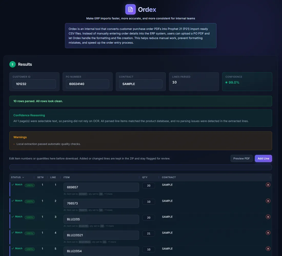Change quantity 21 for BLU2/0S21

point(148,233)
